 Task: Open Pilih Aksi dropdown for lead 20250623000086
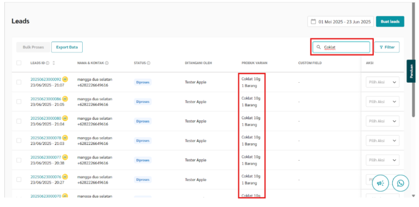tap(383, 102)
